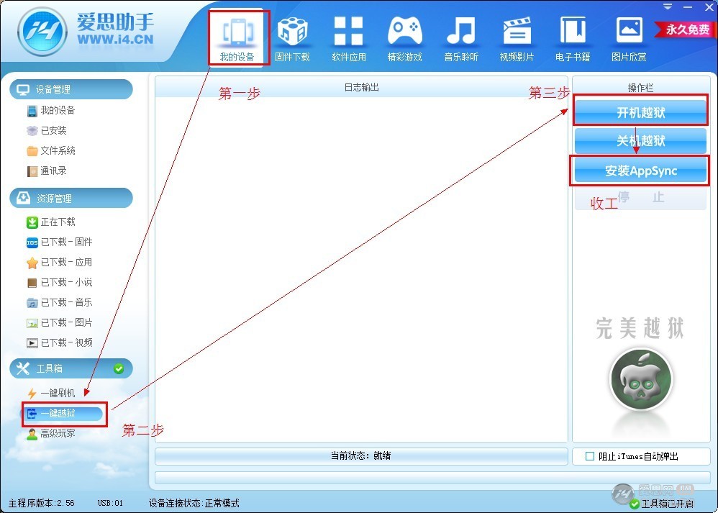Click 设备连接状态:正常模式 status text

click(x=194, y=503)
